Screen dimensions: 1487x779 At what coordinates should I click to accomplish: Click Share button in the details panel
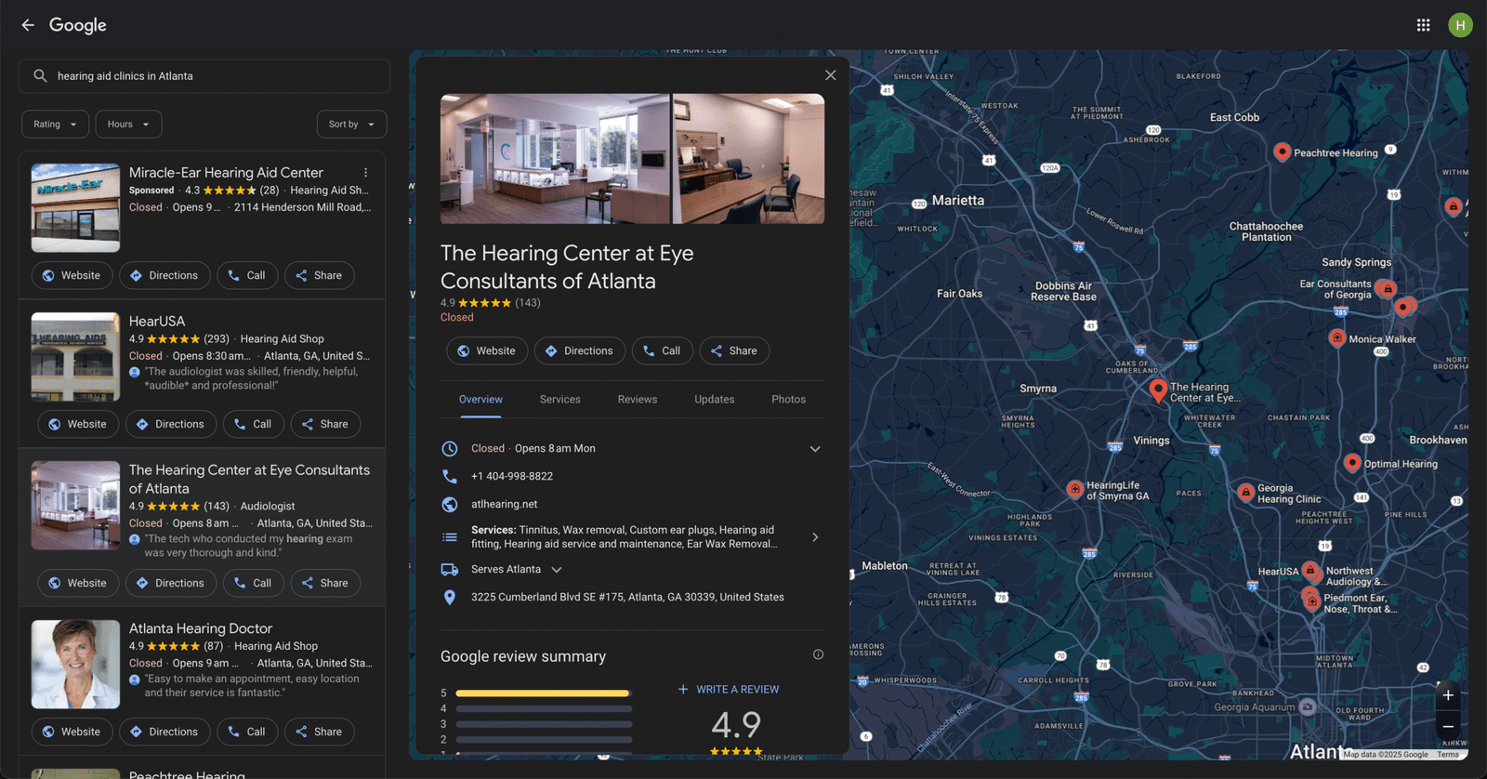(x=734, y=350)
